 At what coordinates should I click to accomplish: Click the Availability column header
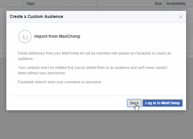pyautogui.click(x=176, y=3)
